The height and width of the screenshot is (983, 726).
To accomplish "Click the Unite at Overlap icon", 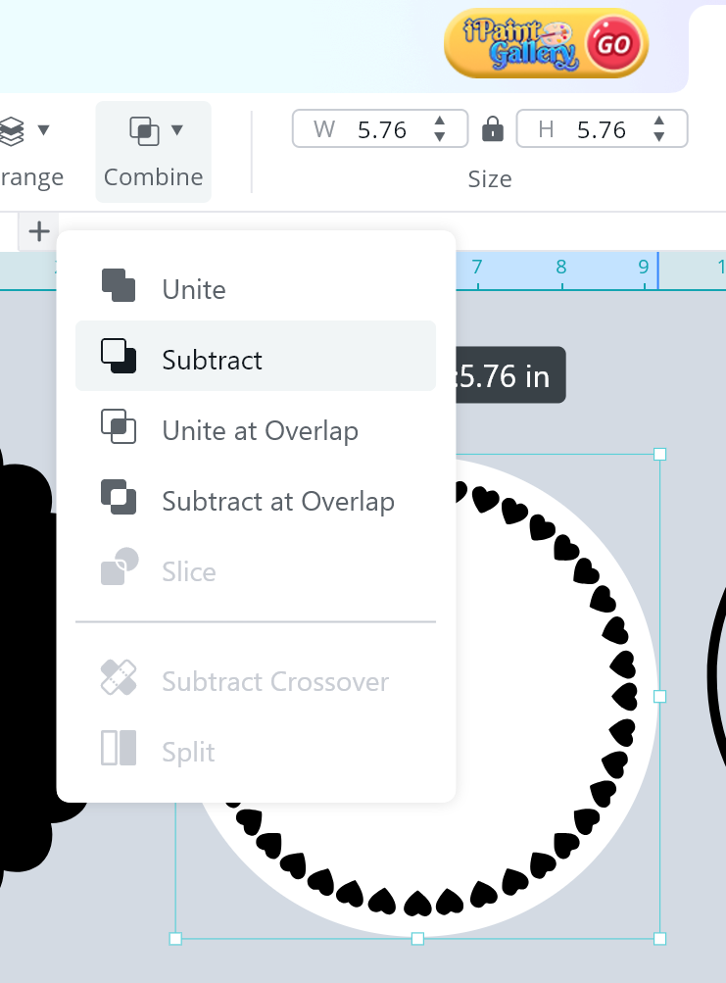I will (x=119, y=427).
